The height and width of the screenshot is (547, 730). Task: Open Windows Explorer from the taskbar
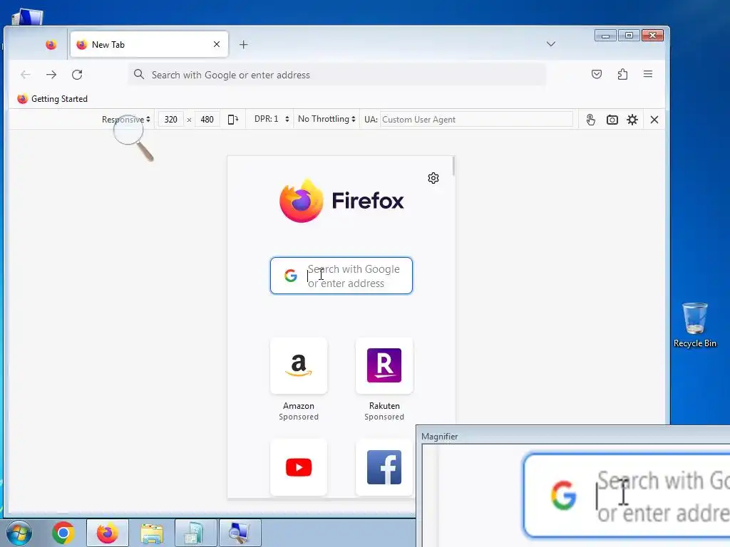tap(152, 533)
